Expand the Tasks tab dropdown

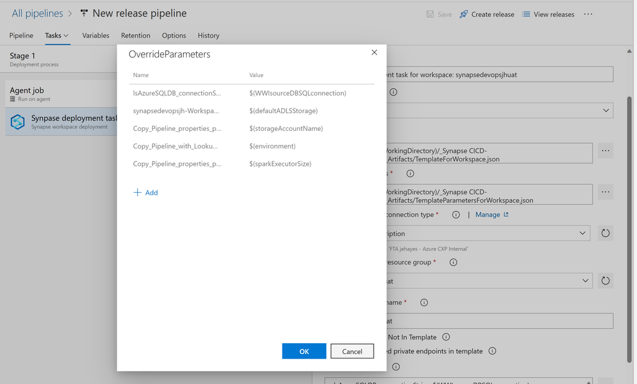tap(66, 36)
